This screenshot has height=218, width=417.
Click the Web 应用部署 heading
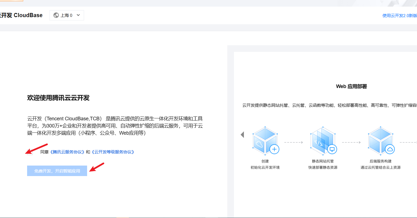(351, 86)
